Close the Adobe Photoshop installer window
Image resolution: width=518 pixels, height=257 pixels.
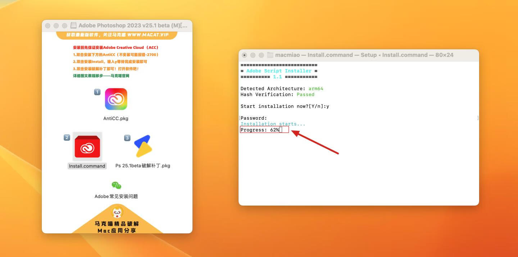(x=47, y=26)
